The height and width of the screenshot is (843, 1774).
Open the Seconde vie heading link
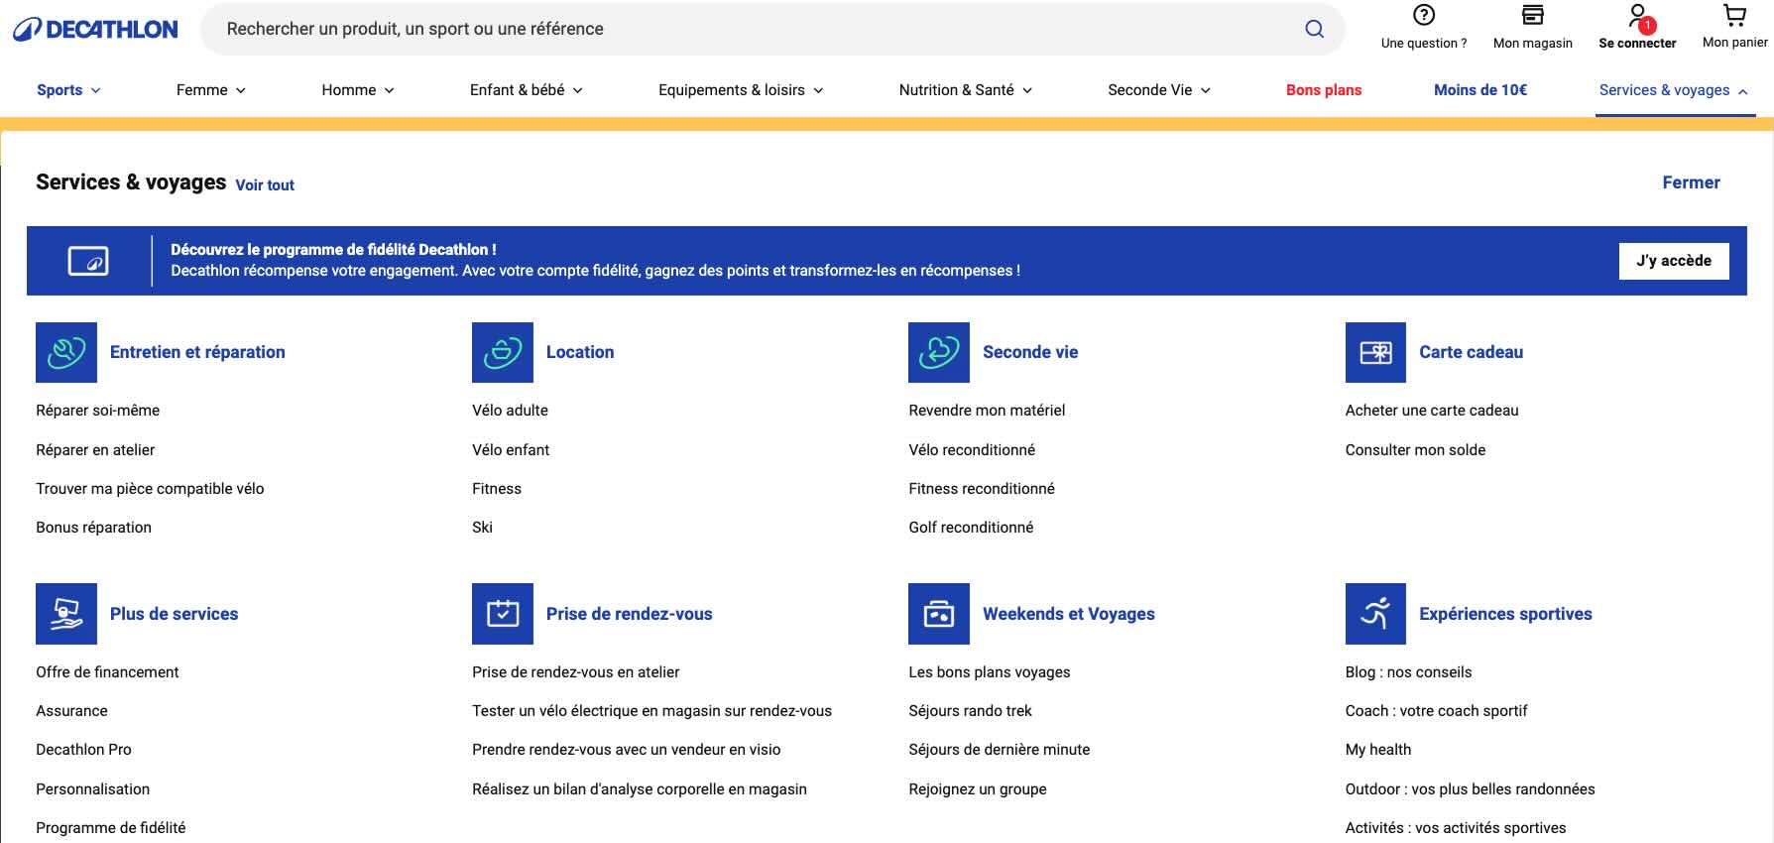[x=1030, y=352]
